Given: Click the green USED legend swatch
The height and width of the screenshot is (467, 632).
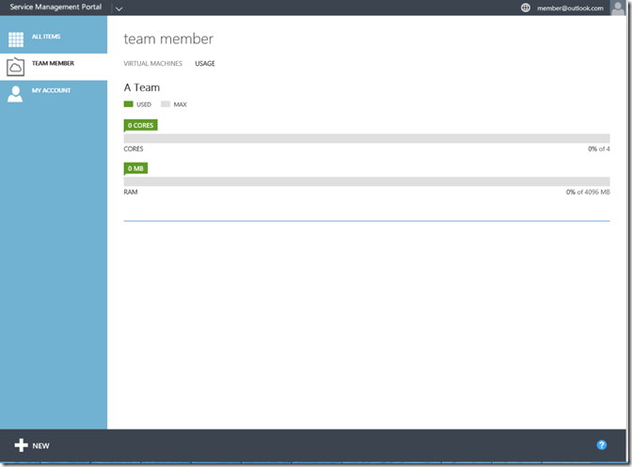Looking at the screenshot, I should pyautogui.click(x=129, y=104).
